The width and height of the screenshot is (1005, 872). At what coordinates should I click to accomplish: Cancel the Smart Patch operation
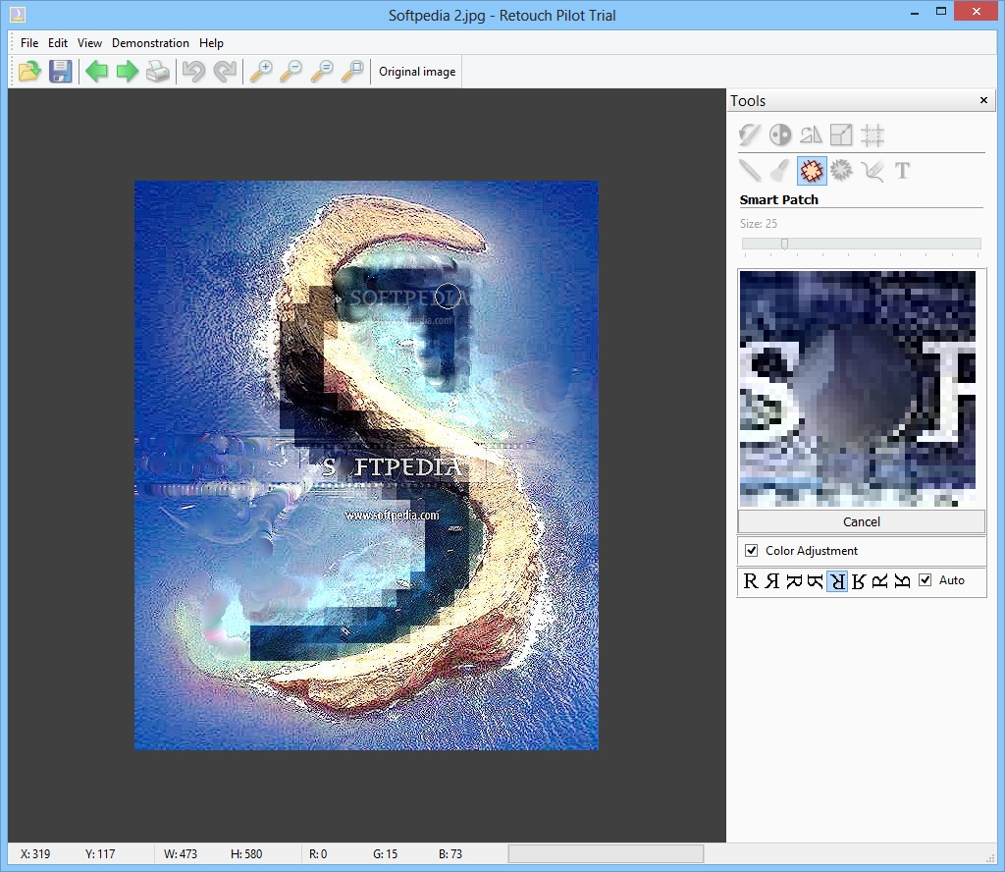(x=862, y=521)
